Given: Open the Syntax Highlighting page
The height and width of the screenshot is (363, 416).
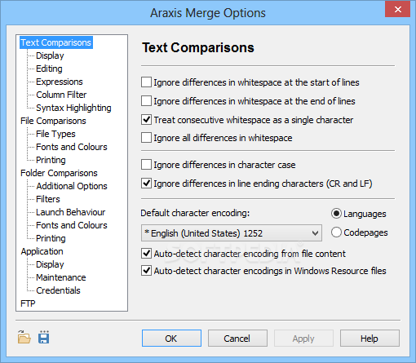Looking at the screenshot, I should click(x=73, y=108).
